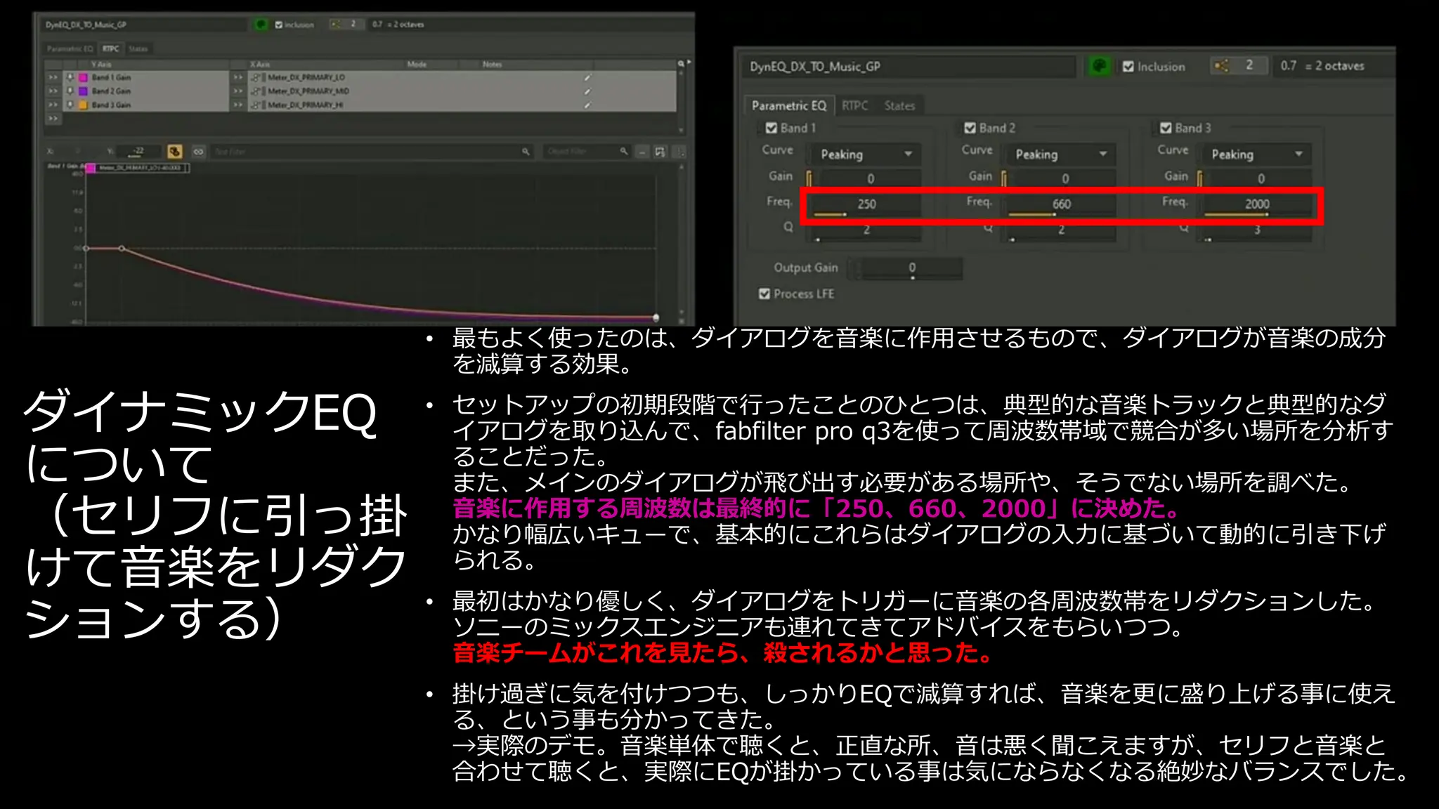Click the edit pencil for Meter_DX_PRIMARY_MID row
Screen dimensions: 1439x809
click(587, 91)
